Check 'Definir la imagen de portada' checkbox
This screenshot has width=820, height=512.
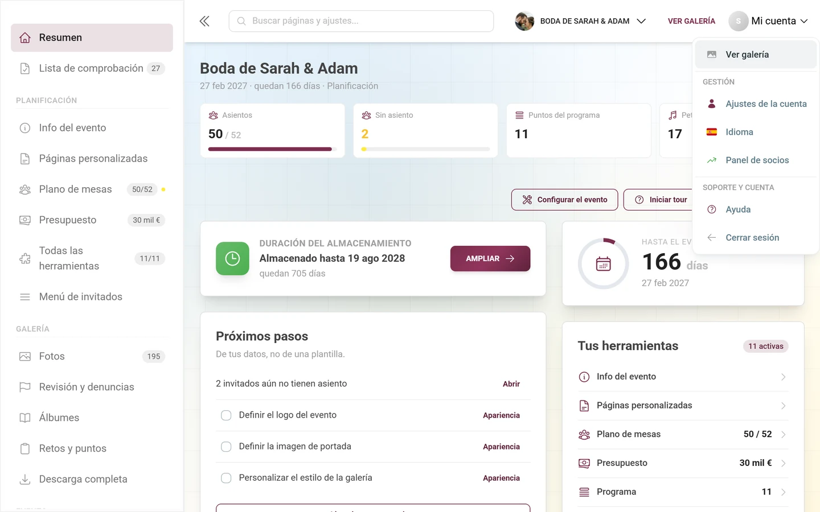[226, 447]
